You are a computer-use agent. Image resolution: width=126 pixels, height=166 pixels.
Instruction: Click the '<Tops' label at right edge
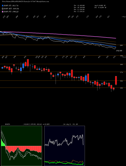coord(124,17)
